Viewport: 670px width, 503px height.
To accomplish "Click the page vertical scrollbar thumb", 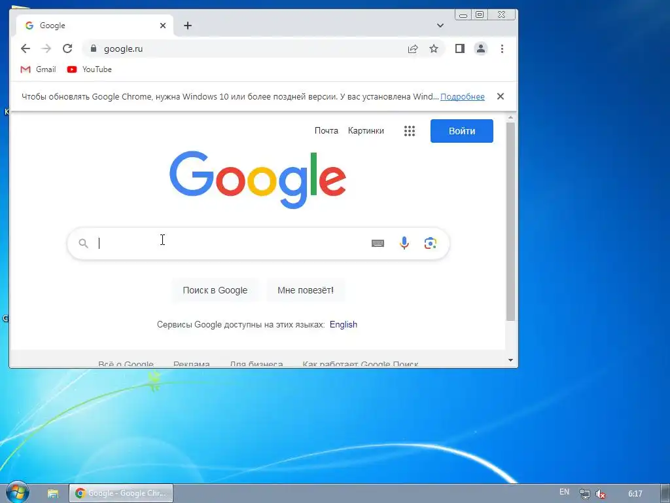I will coord(510,221).
